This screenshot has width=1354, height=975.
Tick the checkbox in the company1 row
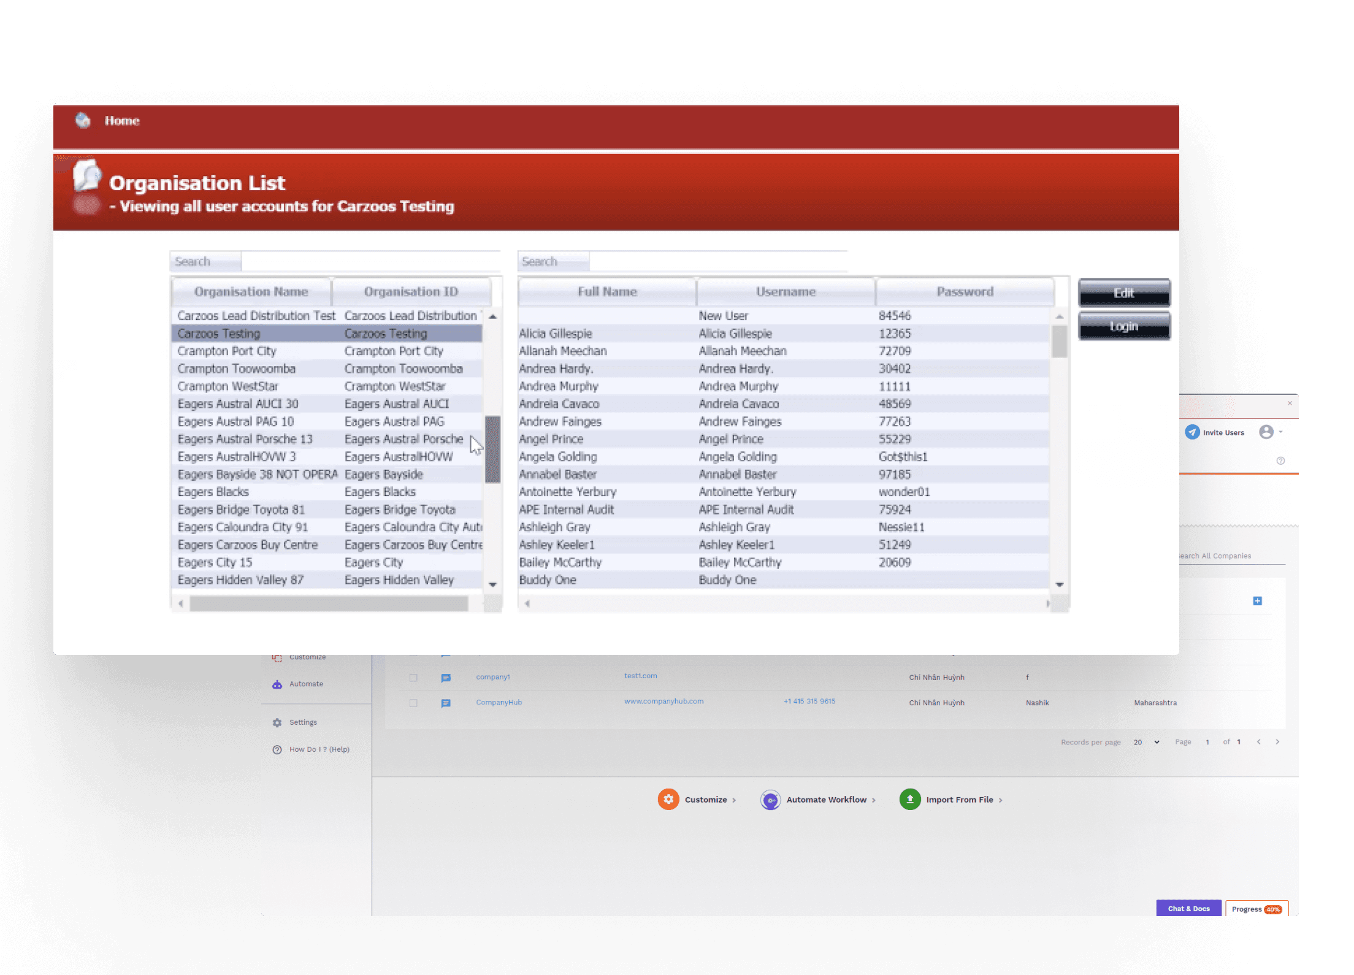click(x=413, y=678)
